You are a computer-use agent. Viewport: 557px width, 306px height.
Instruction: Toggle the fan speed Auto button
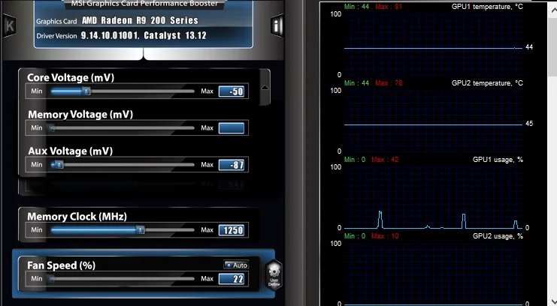click(236, 265)
